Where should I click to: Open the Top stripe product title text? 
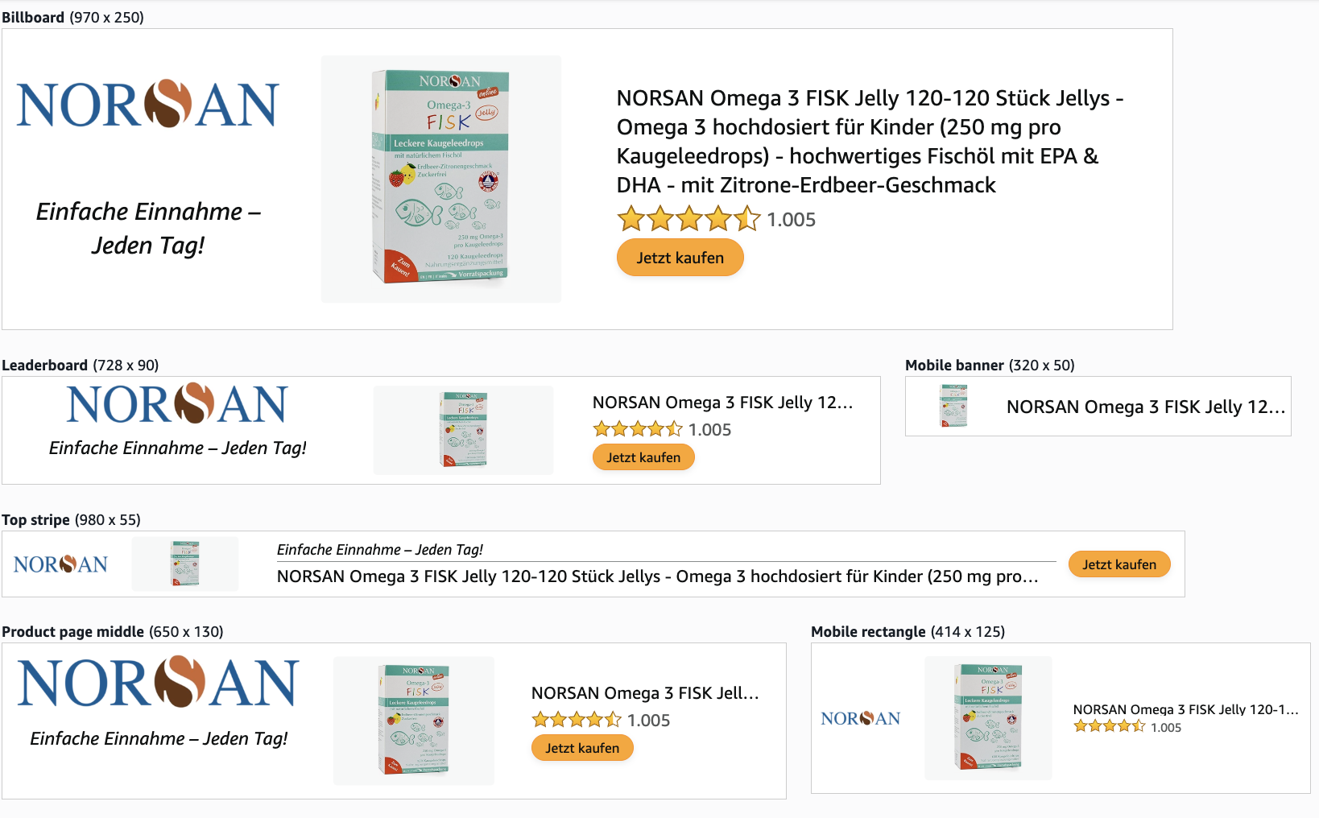pos(657,576)
